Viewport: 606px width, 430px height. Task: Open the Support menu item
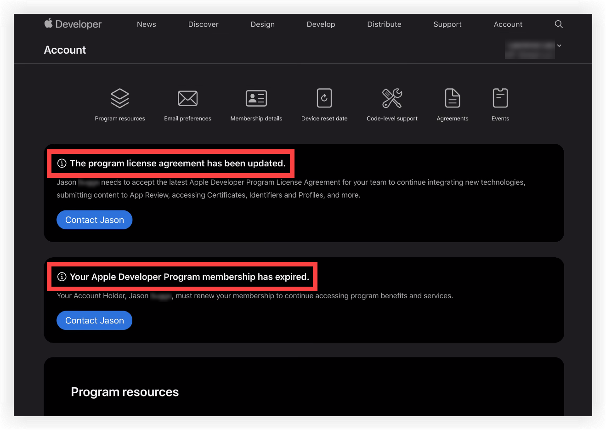pos(447,24)
